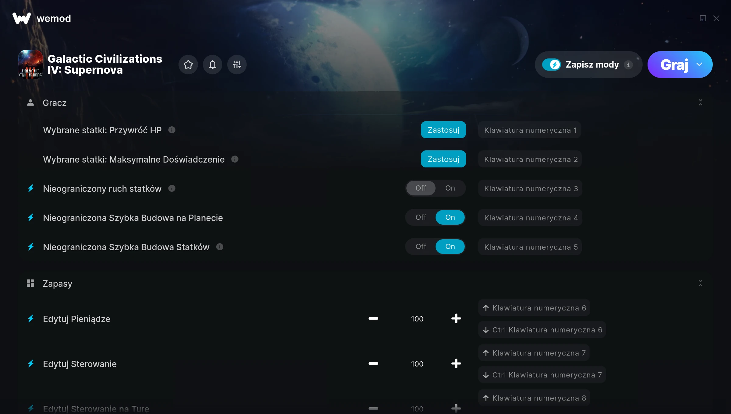Open the Graj button dropdown arrow
The image size is (731, 414).
point(699,65)
